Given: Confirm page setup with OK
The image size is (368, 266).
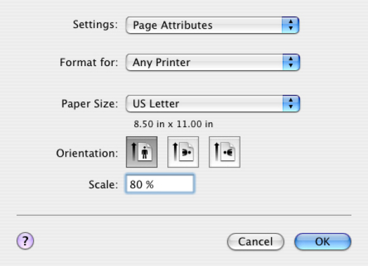Looking at the screenshot, I should [x=323, y=242].
